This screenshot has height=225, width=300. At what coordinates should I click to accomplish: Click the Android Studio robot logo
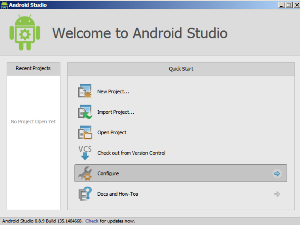(25, 32)
